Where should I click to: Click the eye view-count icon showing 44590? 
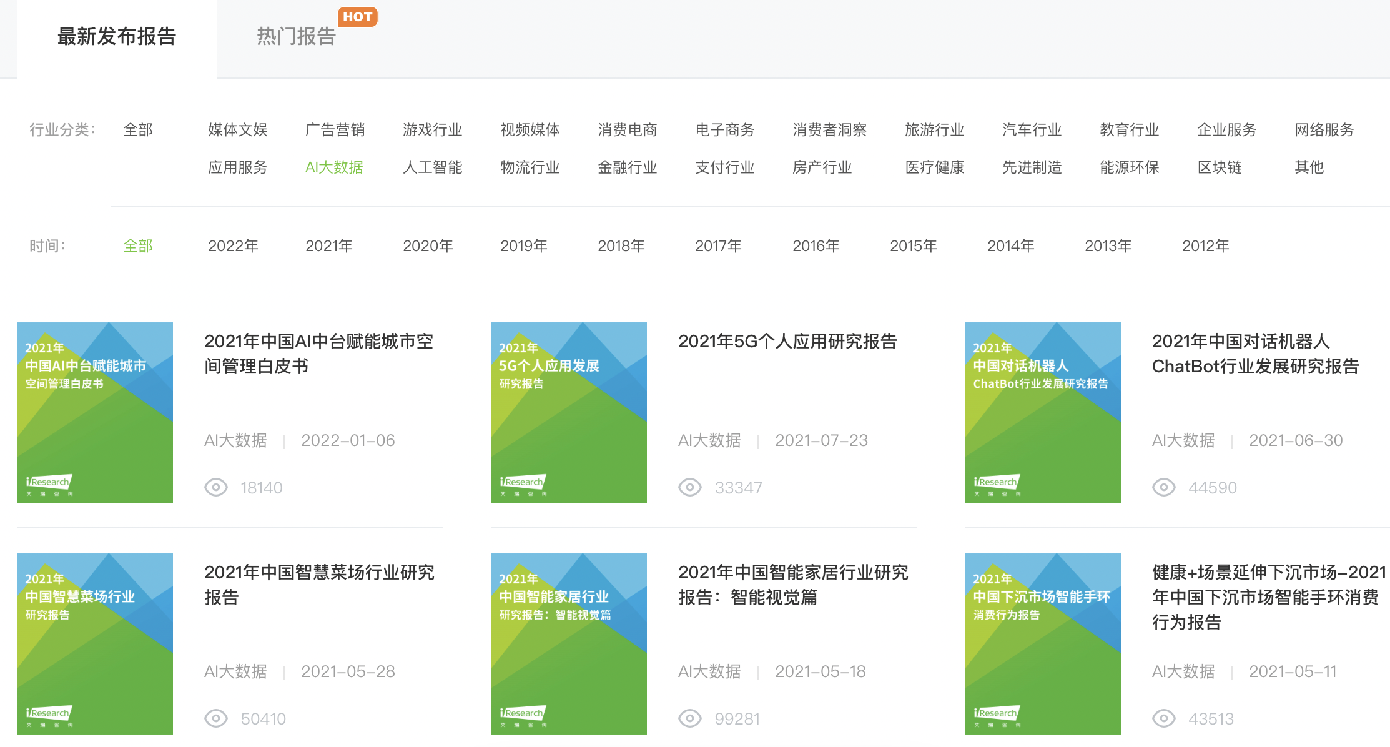coord(1164,487)
